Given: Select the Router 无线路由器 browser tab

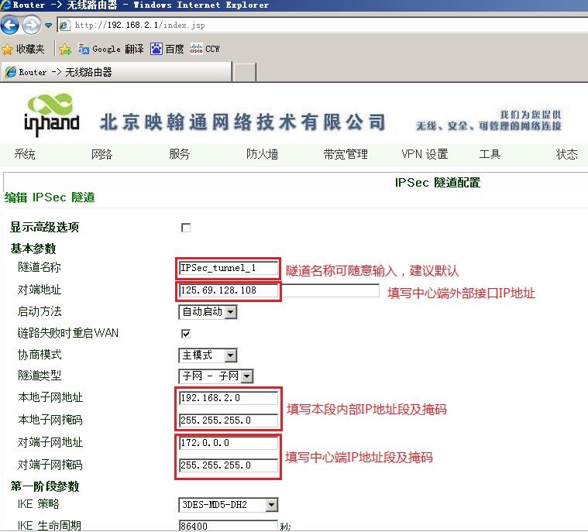Looking at the screenshot, I should coord(116,72).
